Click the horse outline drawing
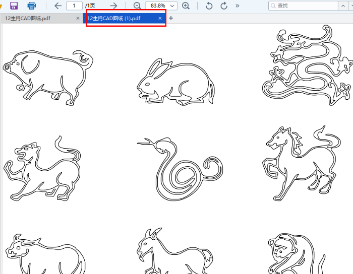This screenshot has width=353, height=274. [302, 163]
